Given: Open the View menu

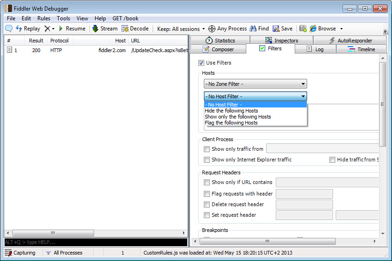Looking at the screenshot, I should (82, 18).
